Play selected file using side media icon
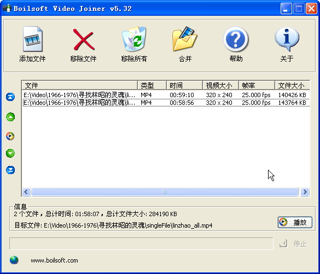This screenshot has width=320, height=274. (10, 136)
